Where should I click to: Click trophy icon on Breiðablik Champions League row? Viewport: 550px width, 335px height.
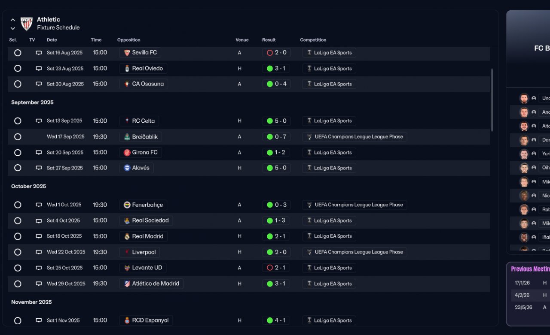coord(309,137)
